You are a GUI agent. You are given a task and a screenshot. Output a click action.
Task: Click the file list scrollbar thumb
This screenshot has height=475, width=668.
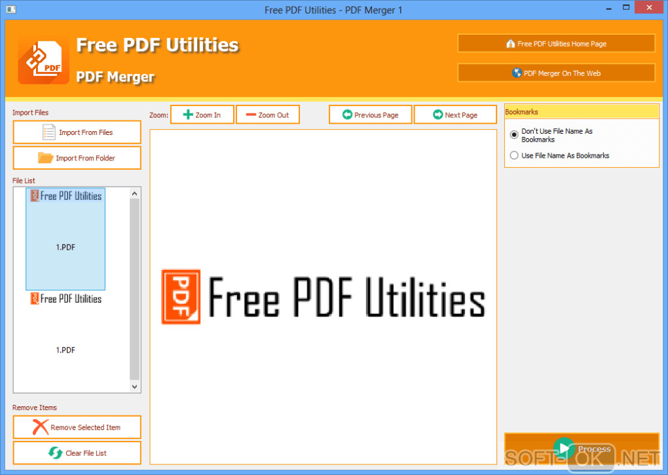(x=135, y=290)
